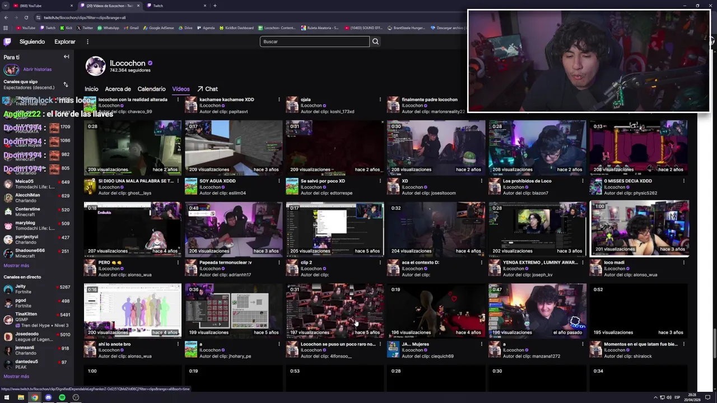717x403 pixels.
Task: Open Conterstine followed channel
Action: tap(36, 212)
